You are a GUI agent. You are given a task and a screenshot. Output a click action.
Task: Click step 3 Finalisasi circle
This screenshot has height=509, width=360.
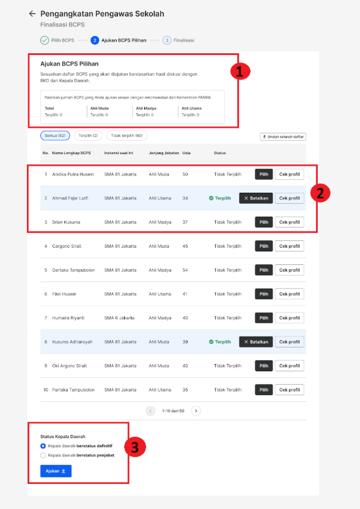[167, 40]
